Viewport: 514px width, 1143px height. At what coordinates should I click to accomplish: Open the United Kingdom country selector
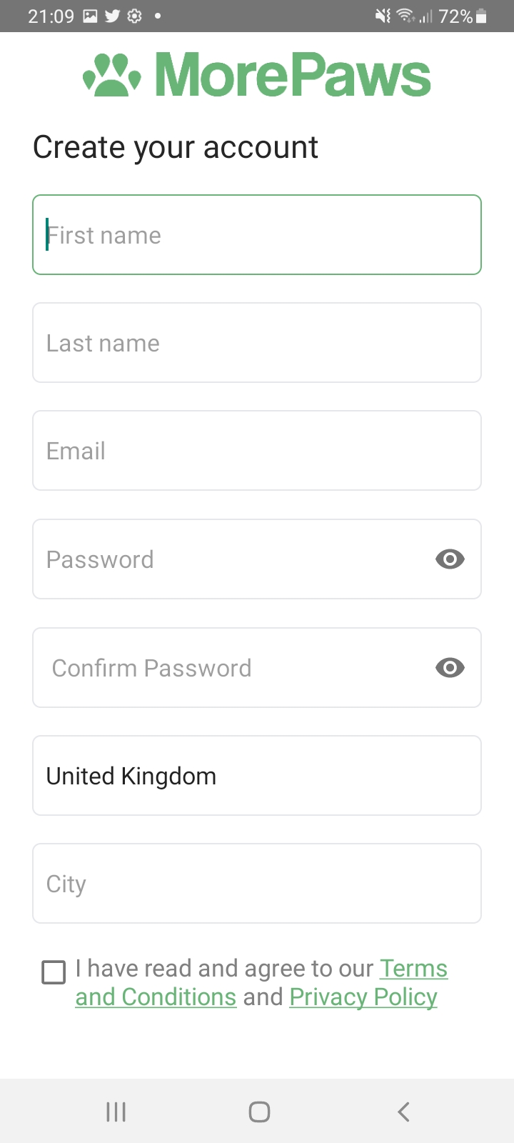tap(257, 776)
